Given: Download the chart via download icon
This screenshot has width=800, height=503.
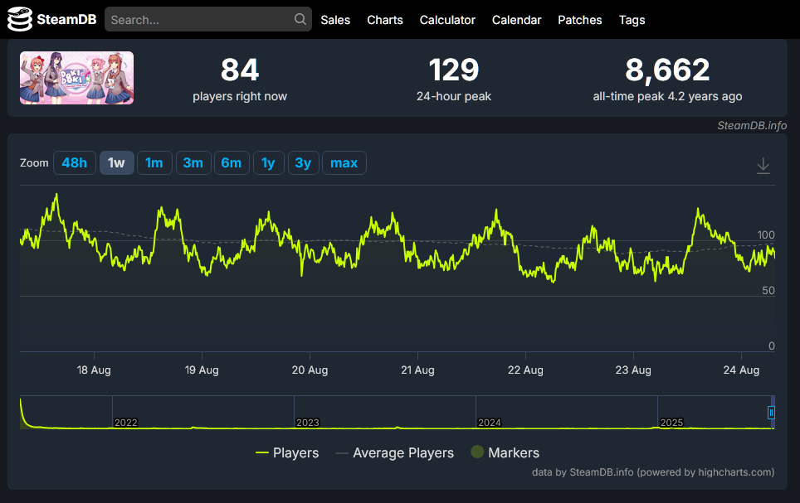Looking at the screenshot, I should click(763, 166).
